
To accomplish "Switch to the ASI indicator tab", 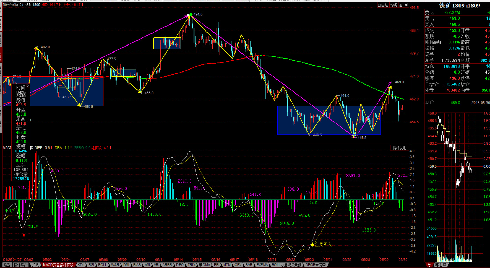I will (x=148, y=265).
